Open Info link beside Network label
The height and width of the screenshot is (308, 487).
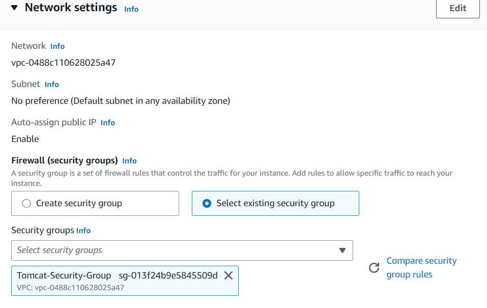coord(58,46)
